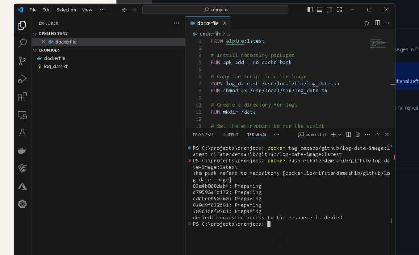This screenshot has height=255, width=419.
Task: Open the View menu
Action: pos(87,10)
